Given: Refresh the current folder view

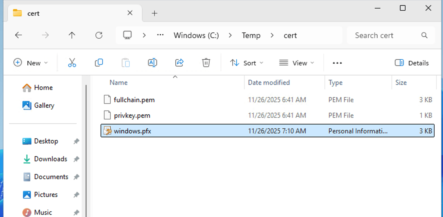Looking at the screenshot, I should point(99,35).
